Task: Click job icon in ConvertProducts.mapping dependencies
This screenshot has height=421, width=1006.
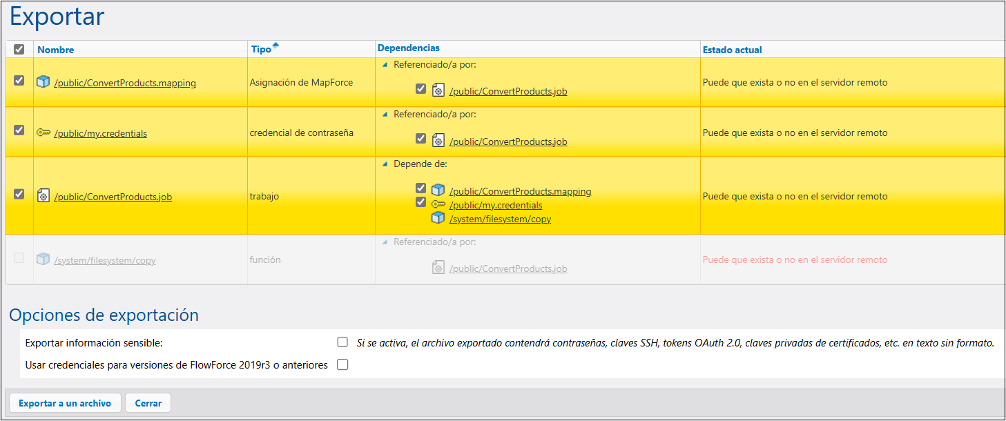Action: point(438,90)
